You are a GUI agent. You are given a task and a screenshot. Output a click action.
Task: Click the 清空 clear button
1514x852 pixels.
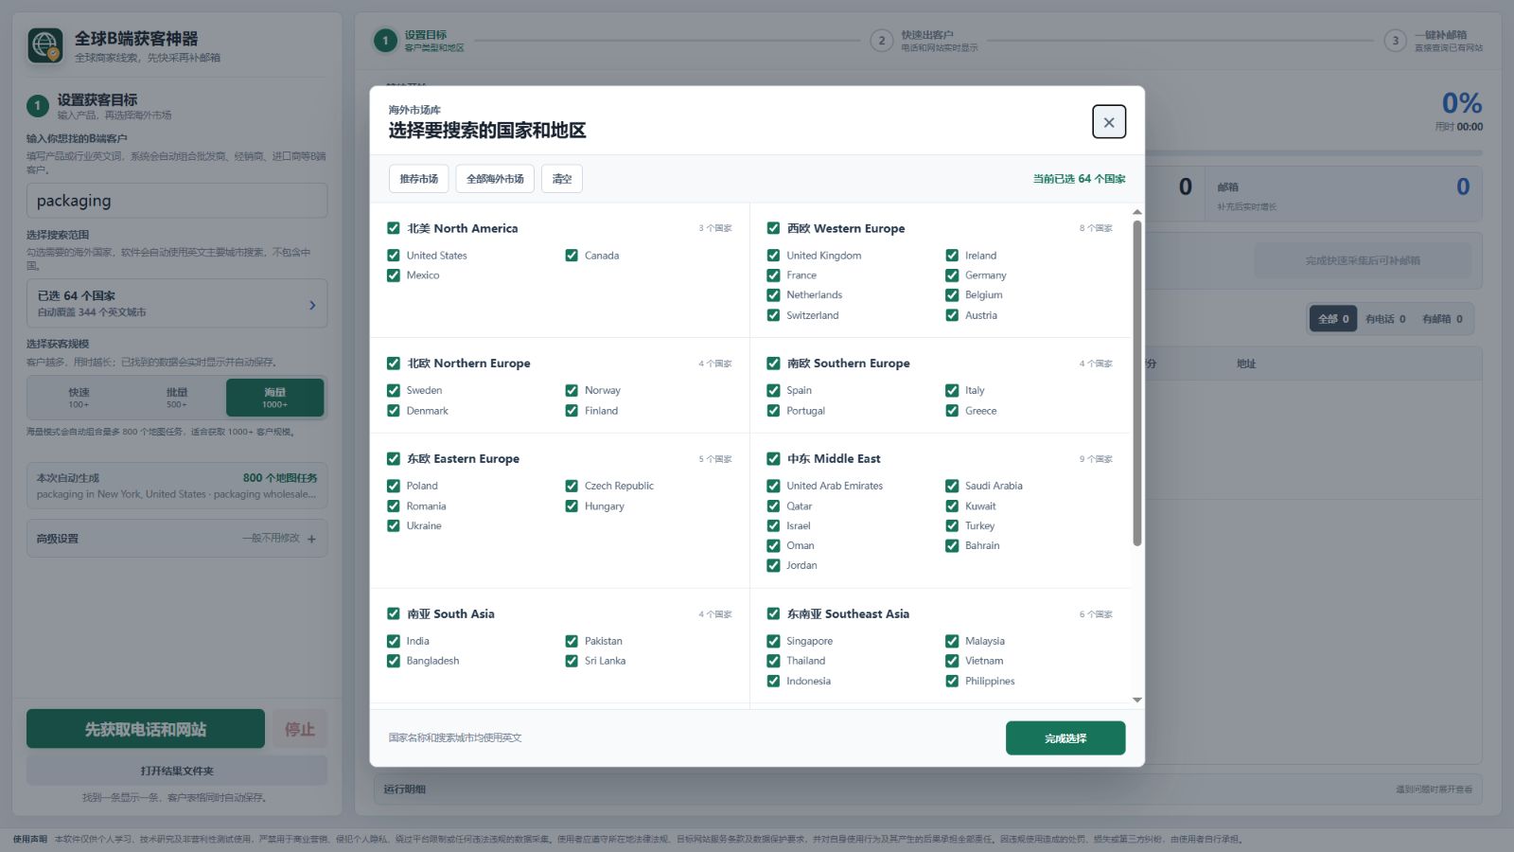(562, 179)
